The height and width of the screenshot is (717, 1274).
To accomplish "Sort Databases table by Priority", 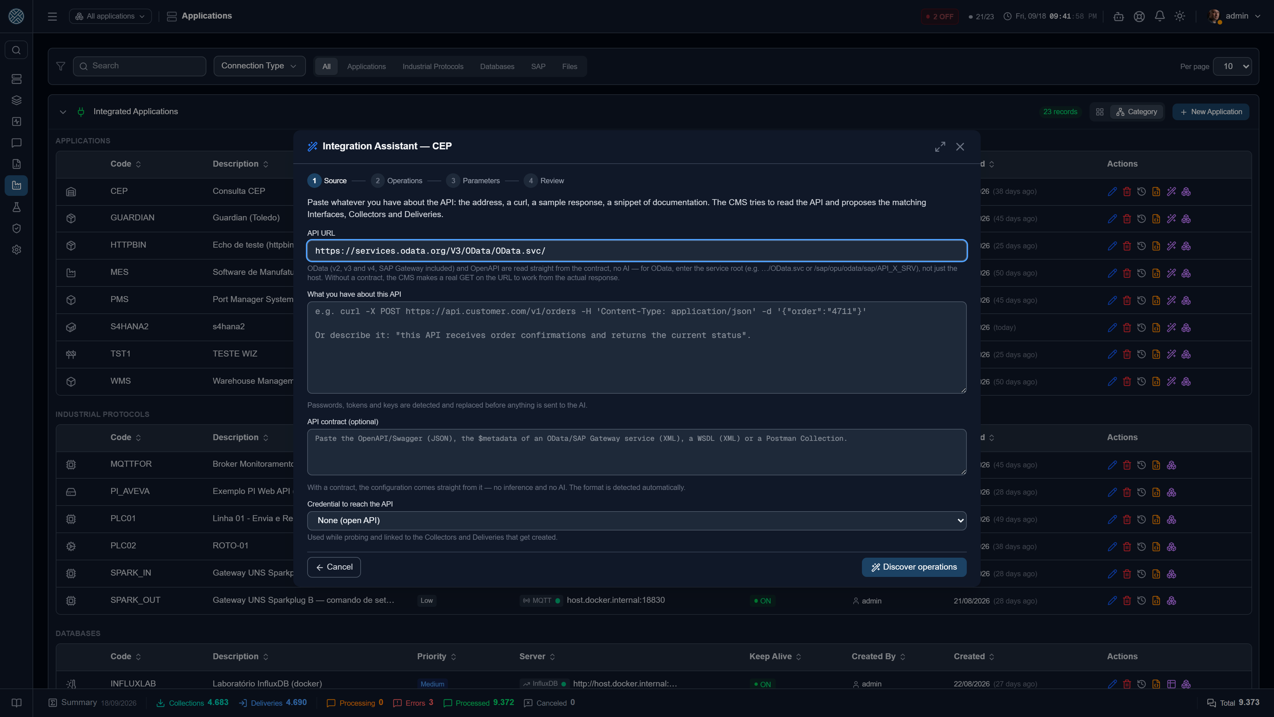I will 436,657.
